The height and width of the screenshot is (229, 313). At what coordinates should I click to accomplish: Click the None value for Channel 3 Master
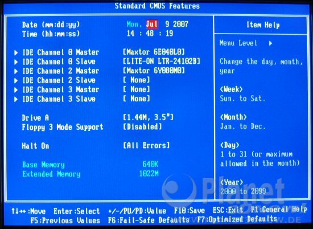(x=137, y=89)
